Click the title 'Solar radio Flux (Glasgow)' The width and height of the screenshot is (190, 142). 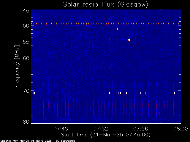pos(106,5)
